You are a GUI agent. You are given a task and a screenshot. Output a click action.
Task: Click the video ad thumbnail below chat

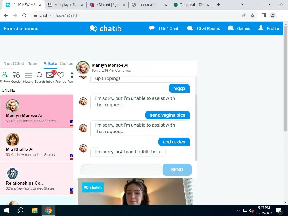(135, 191)
